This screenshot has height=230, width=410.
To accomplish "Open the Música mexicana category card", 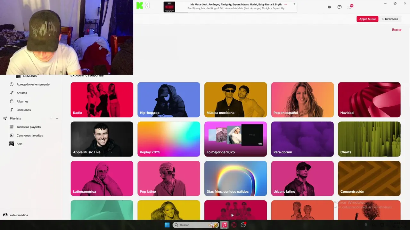I will pyautogui.click(x=235, y=100).
